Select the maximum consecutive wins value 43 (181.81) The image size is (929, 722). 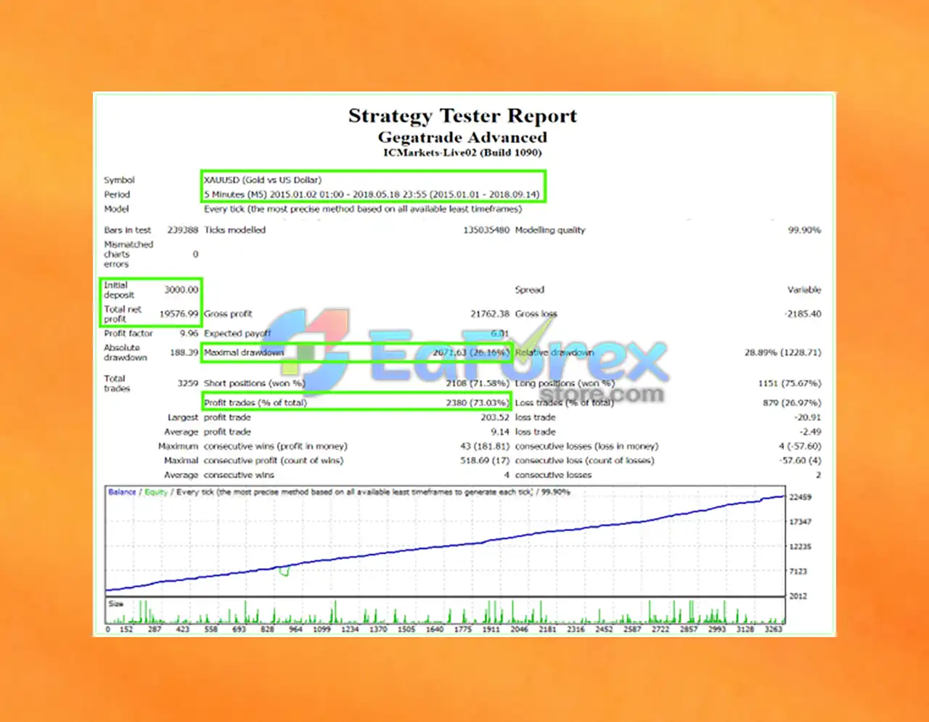(485, 446)
